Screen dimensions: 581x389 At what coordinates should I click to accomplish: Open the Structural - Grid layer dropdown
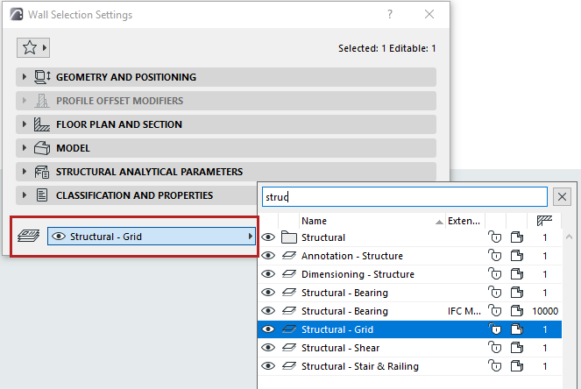(x=151, y=237)
